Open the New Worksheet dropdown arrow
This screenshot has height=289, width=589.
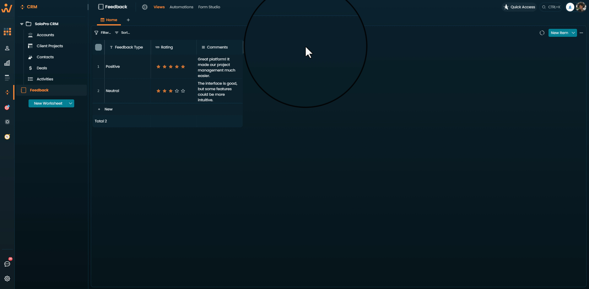(71, 103)
